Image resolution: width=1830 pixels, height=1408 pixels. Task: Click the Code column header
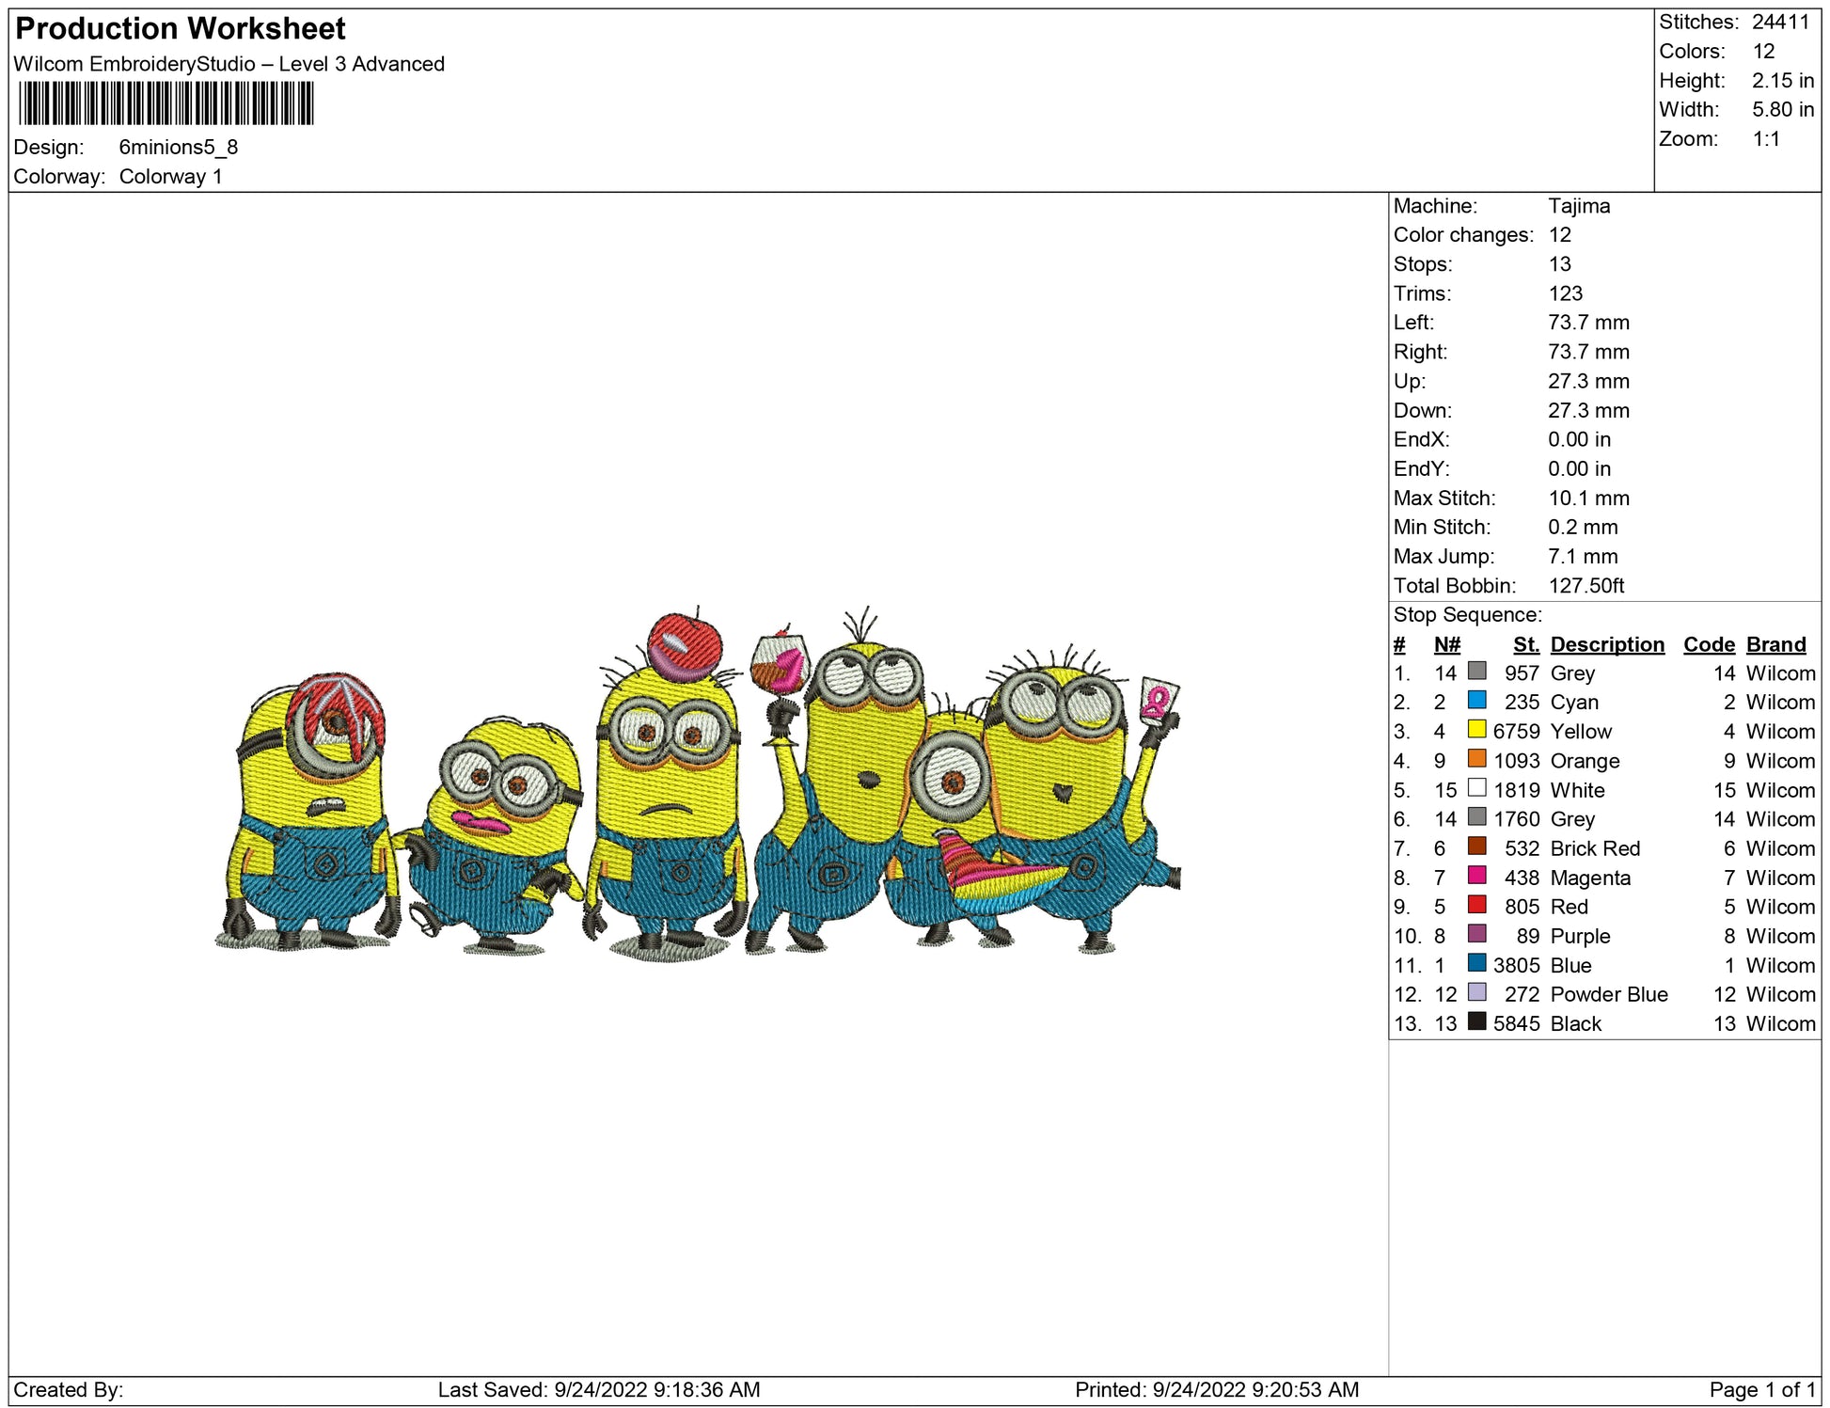[1708, 644]
